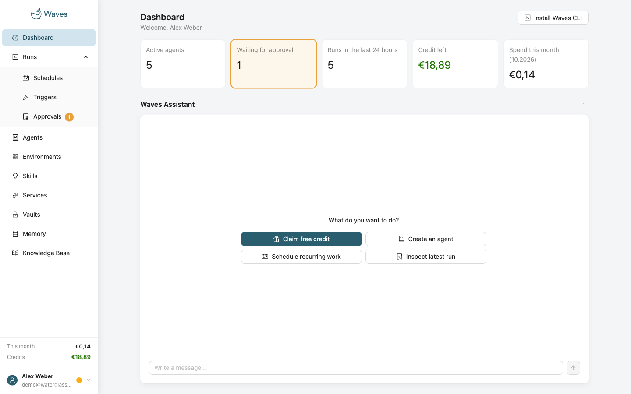Image resolution: width=631 pixels, height=394 pixels.
Task: Expand the account menu chevron
Action: (89, 380)
